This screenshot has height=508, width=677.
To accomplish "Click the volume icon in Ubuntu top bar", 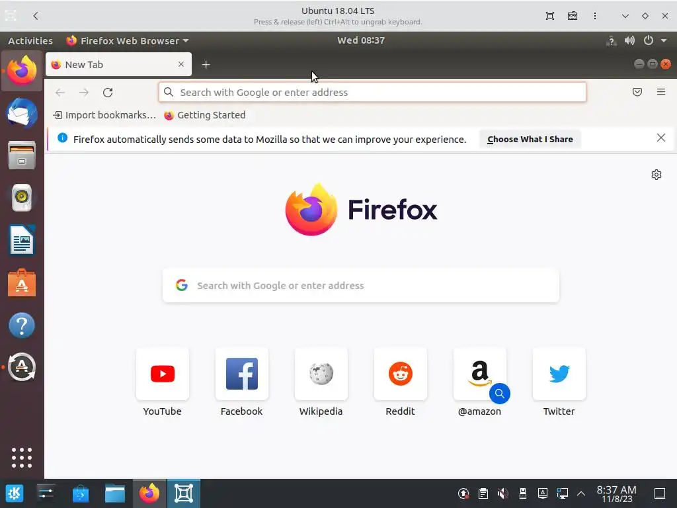I will 629,40.
